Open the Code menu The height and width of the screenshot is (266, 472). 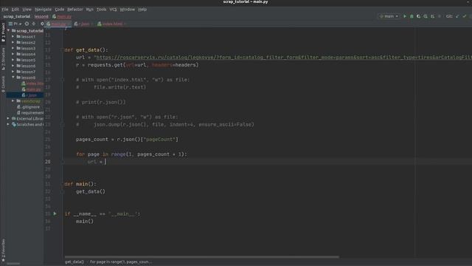pyautogui.click(x=59, y=10)
